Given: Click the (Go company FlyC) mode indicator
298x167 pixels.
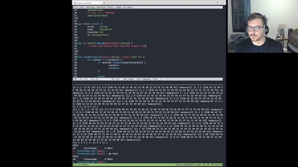Looking at the screenshot, I should coord(149,79).
